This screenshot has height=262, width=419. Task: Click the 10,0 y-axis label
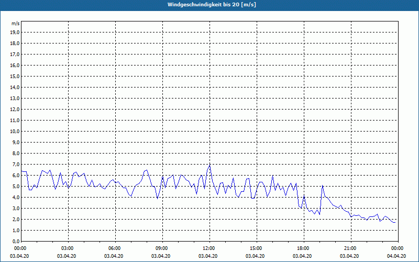(x=15, y=132)
